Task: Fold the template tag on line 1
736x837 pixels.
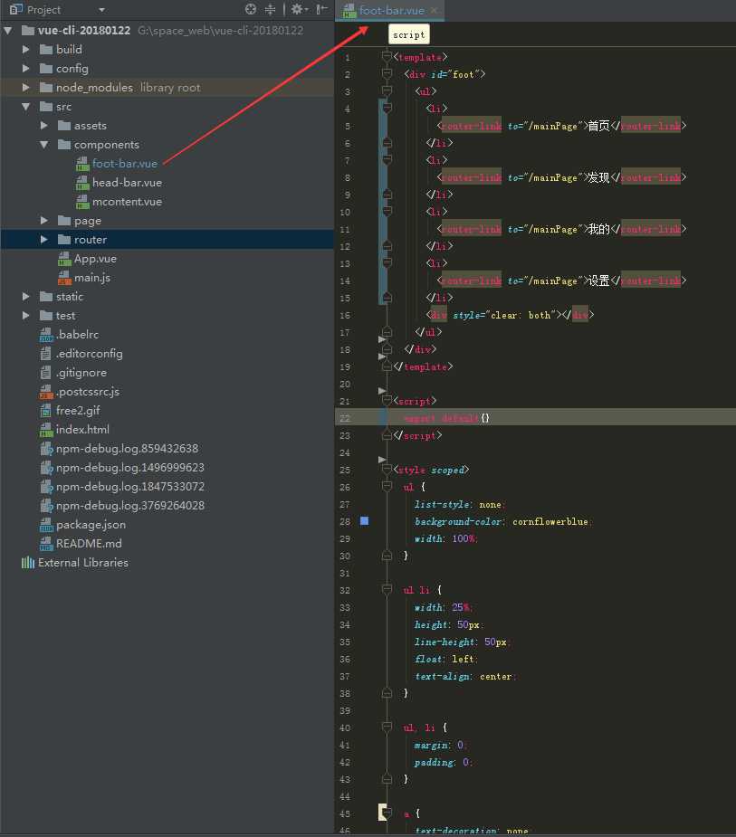Action: click(387, 55)
